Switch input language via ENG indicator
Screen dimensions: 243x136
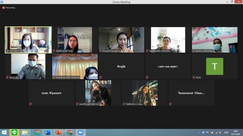[226, 133]
